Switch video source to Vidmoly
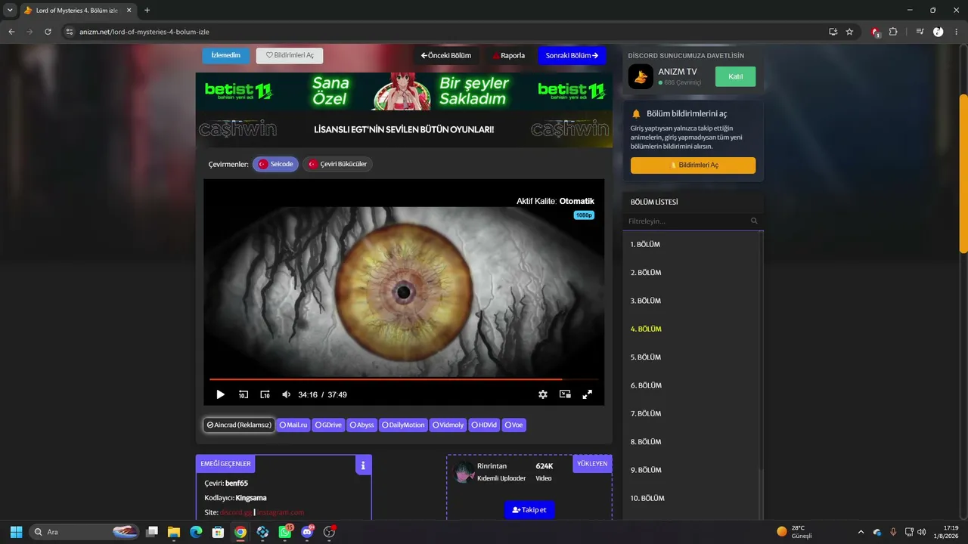 tap(448, 425)
